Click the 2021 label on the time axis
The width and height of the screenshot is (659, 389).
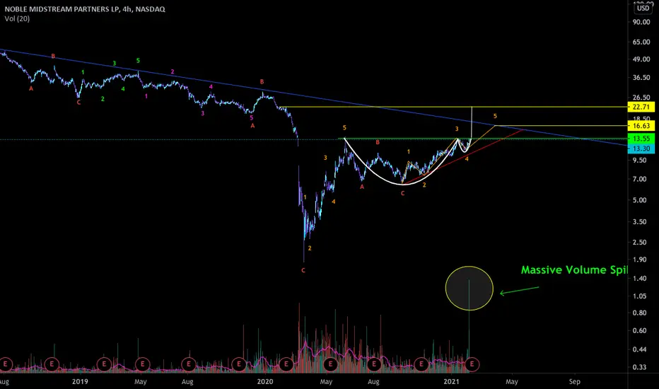pos(451,381)
